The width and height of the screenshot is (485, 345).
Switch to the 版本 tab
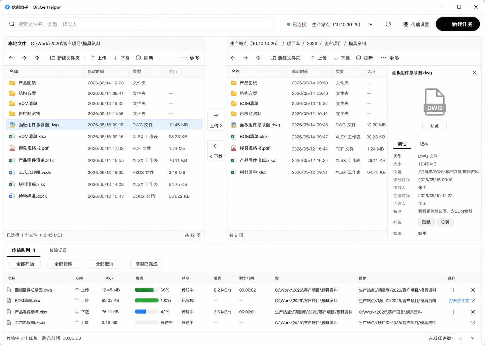point(424,144)
